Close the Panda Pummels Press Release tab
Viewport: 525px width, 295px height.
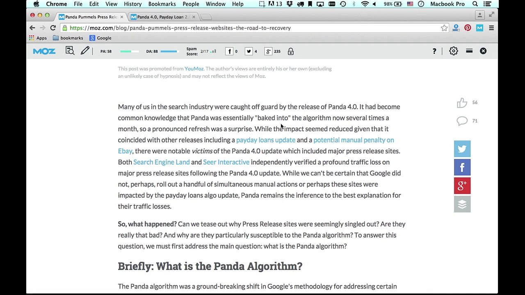click(x=121, y=17)
